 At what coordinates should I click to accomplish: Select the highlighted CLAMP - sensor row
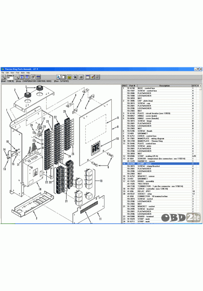point(161,164)
